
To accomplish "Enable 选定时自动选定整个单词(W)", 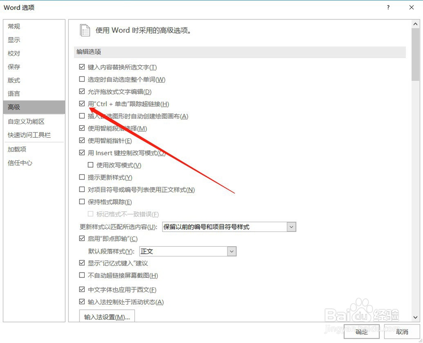I will 82,79.
